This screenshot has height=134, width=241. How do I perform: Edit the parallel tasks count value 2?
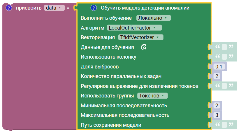tap(217, 76)
